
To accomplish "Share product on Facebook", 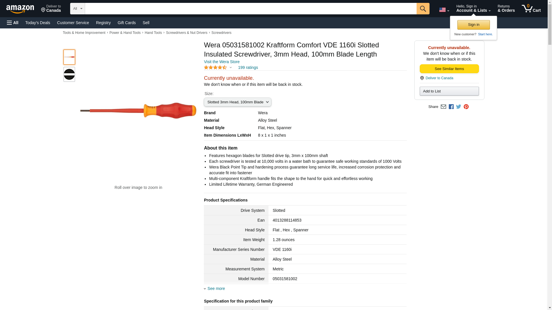I will click(x=451, y=107).
